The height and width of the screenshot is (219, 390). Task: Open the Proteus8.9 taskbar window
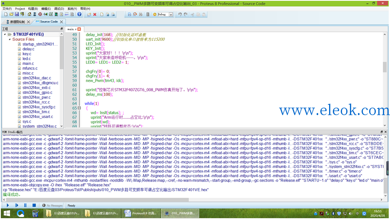[141, 213]
